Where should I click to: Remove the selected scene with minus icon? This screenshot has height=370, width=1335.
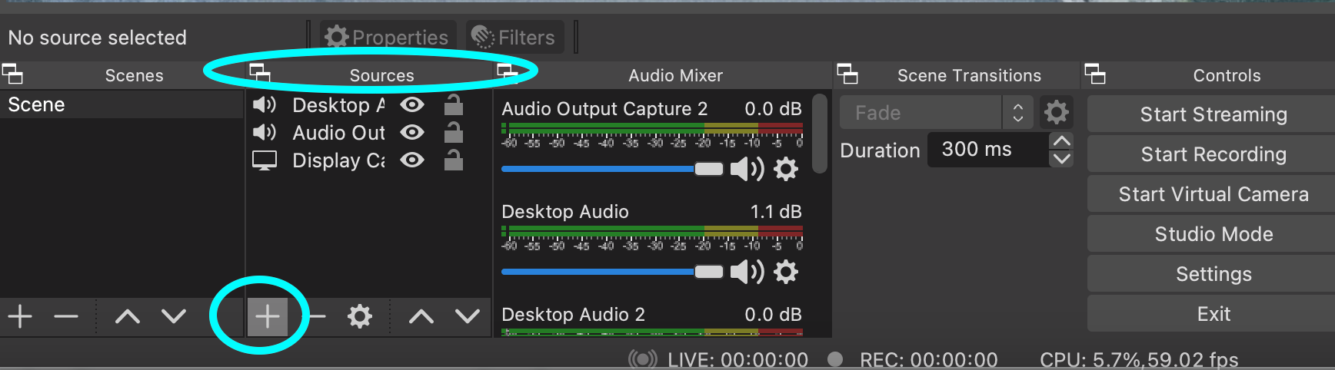66,316
